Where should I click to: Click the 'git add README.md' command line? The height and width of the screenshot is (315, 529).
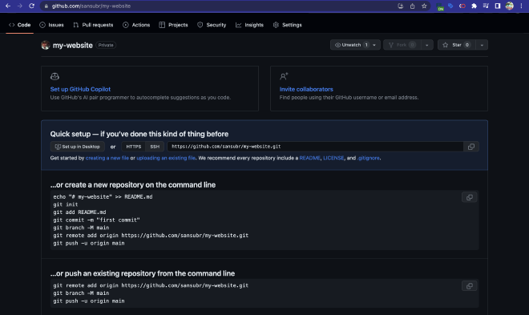click(x=79, y=212)
